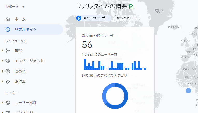Click the 比較を追加 button
This screenshot has width=198, height=113.
click(127, 18)
